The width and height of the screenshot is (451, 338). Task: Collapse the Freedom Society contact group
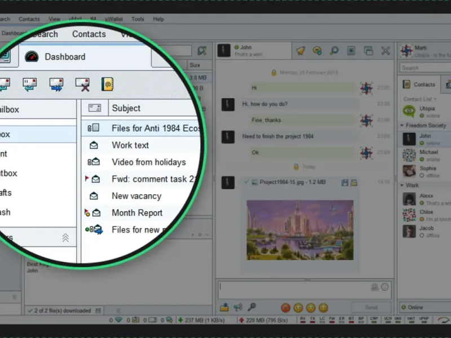click(x=402, y=125)
